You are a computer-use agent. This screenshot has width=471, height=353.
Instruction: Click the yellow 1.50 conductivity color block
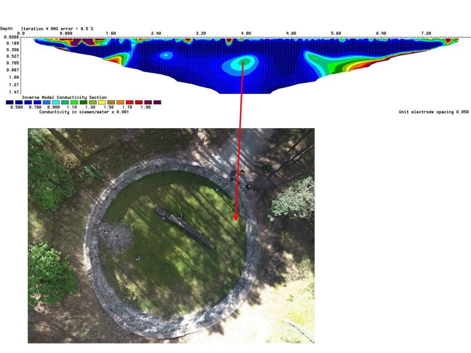pyautogui.click(x=102, y=102)
